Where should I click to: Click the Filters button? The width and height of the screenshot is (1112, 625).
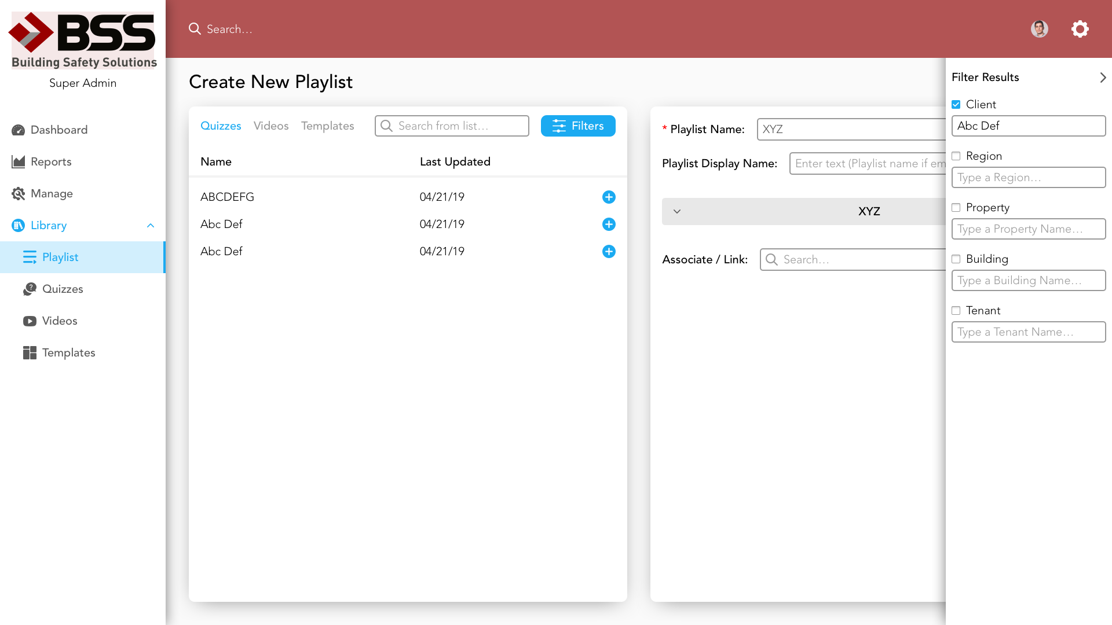coord(577,126)
